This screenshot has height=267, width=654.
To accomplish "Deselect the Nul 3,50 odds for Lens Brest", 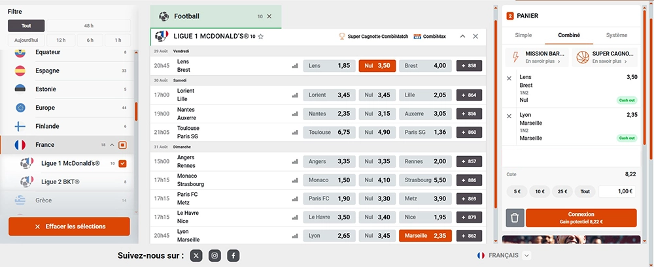I will tap(377, 66).
